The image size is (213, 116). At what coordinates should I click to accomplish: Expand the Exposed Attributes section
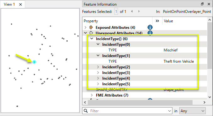click(x=86, y=28)
